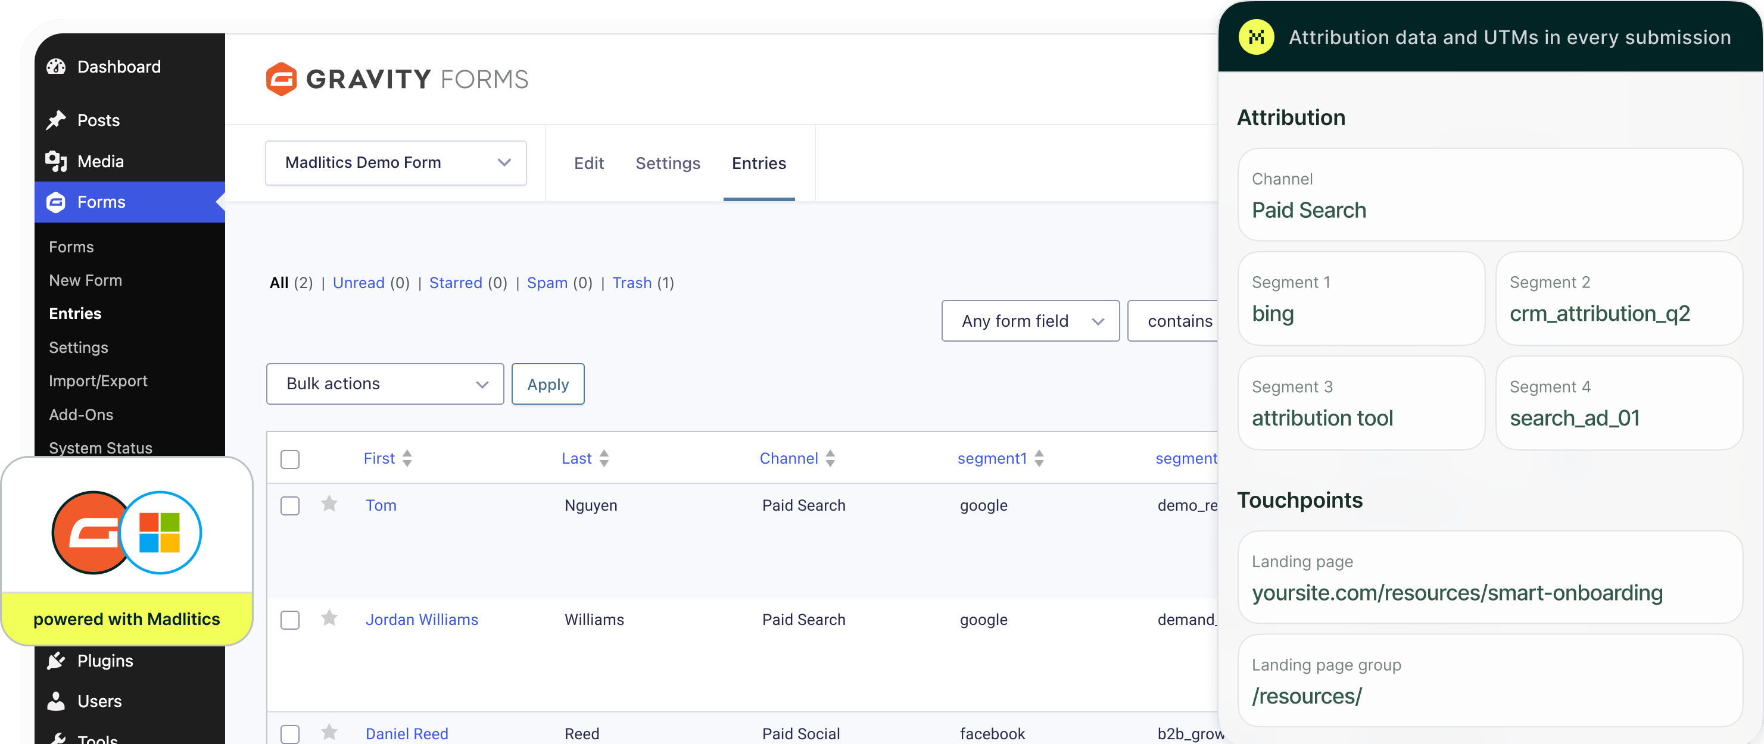Open New Form submenu item
Screen dimensions: 1764x744
click(86, 280)
